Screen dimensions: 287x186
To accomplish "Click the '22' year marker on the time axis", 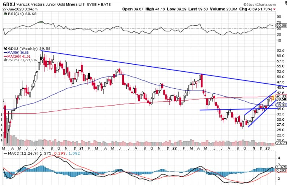I will pos(174,148).
